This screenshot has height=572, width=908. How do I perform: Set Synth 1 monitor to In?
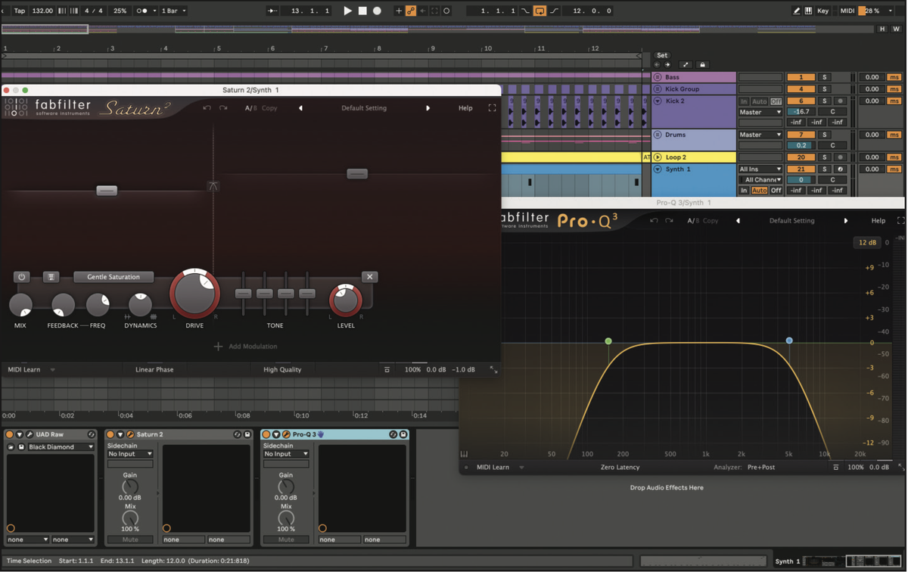click(744, 191)
